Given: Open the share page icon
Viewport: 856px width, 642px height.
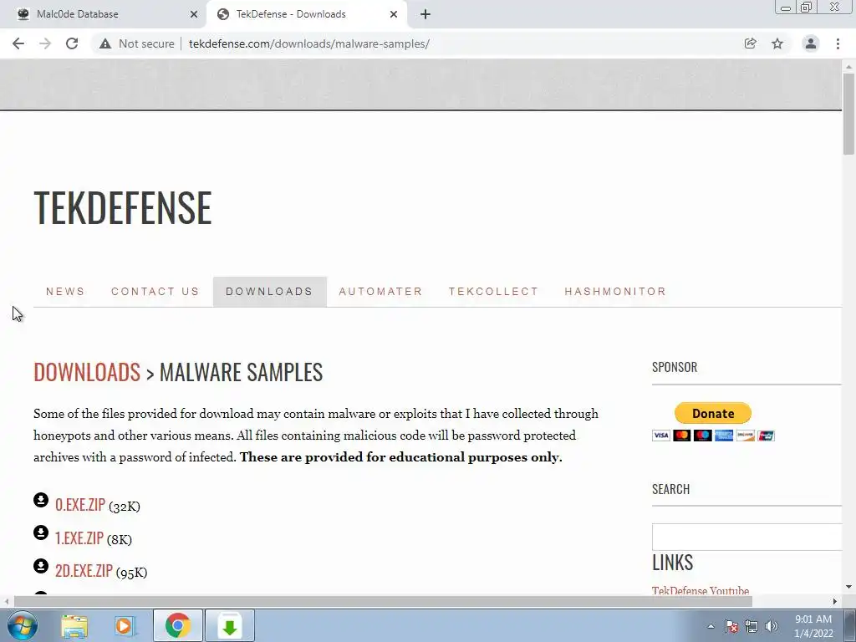Looking at the screenshot, I should 750,43.
